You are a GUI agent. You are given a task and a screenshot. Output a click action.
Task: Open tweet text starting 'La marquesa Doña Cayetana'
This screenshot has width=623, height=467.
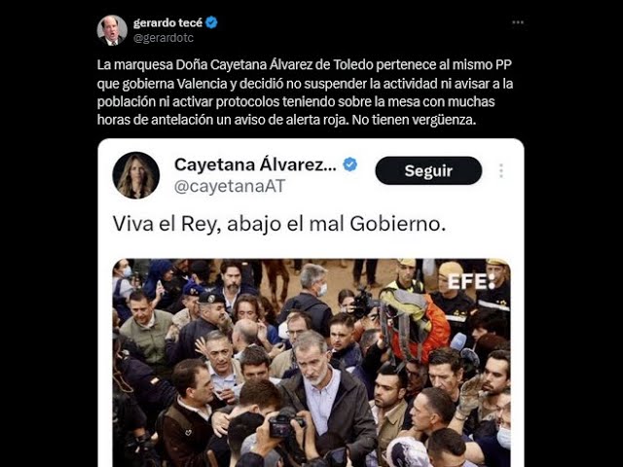pos(305,92)
